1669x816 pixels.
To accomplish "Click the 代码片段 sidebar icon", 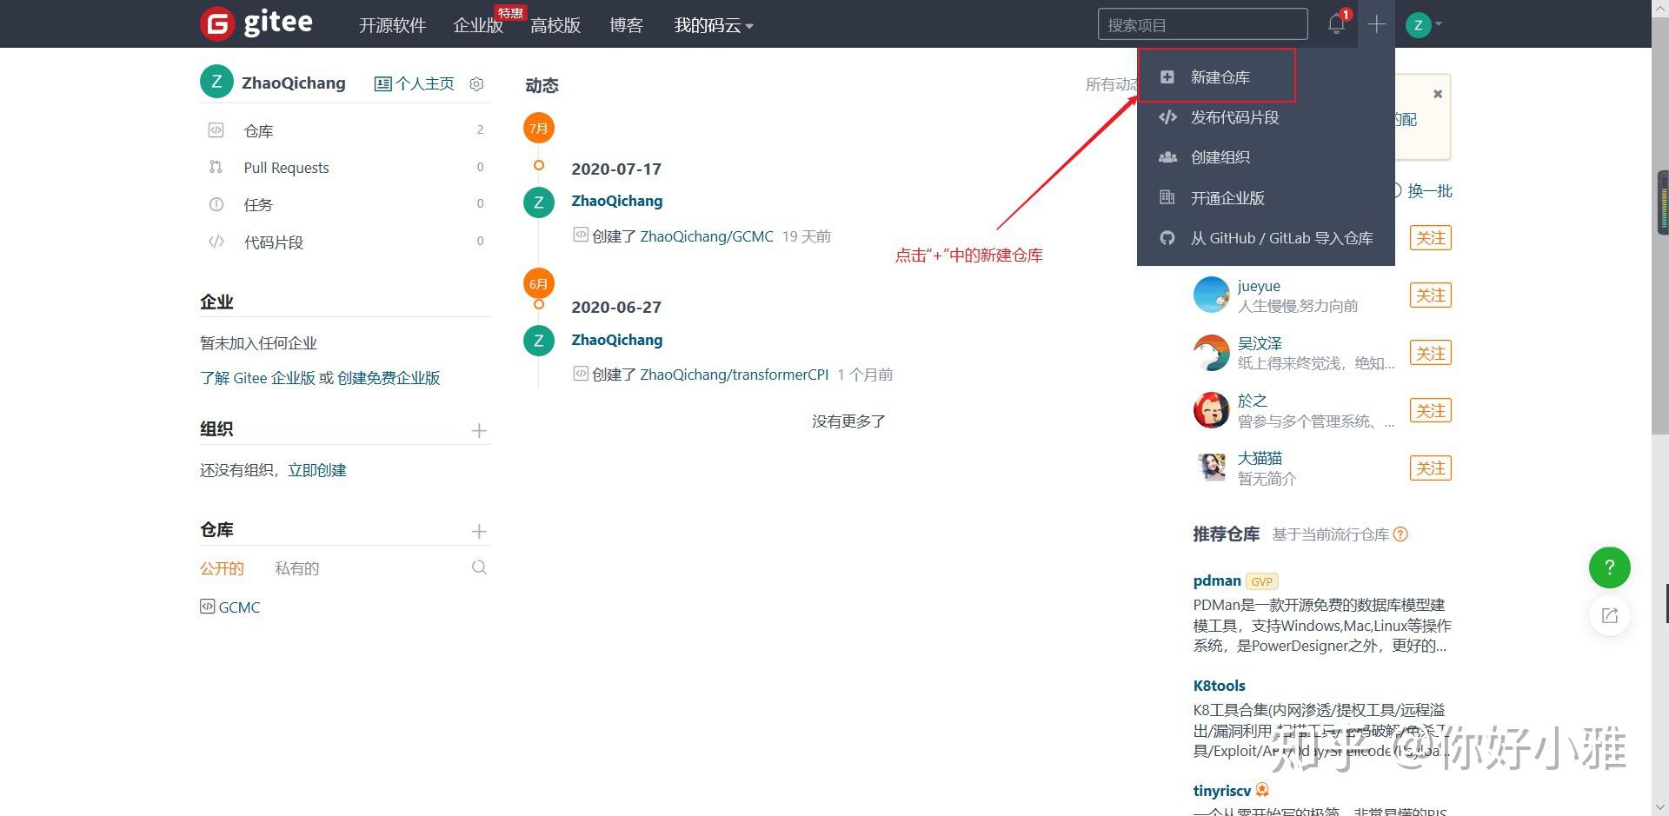I will click(x=216, y=242).
